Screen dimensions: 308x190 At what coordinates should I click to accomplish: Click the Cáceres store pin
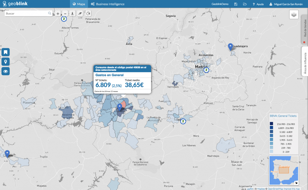[x=7, y=154]
